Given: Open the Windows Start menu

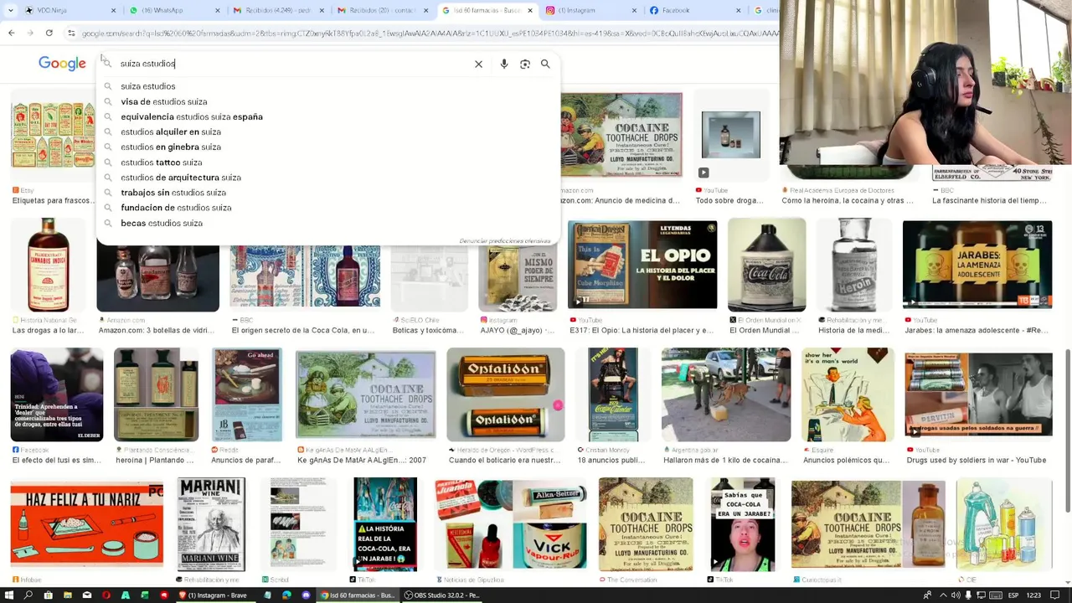Looking at the screenshot, I should pyautogui.click(x=9, y=595).
